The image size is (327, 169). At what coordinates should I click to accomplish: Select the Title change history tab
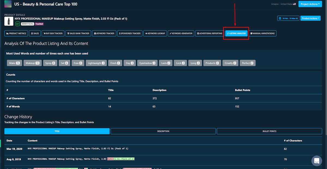click(57, 131)
